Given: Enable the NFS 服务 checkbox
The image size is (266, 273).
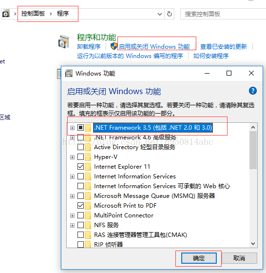Looking at the screenshot, I should (80, 225).
